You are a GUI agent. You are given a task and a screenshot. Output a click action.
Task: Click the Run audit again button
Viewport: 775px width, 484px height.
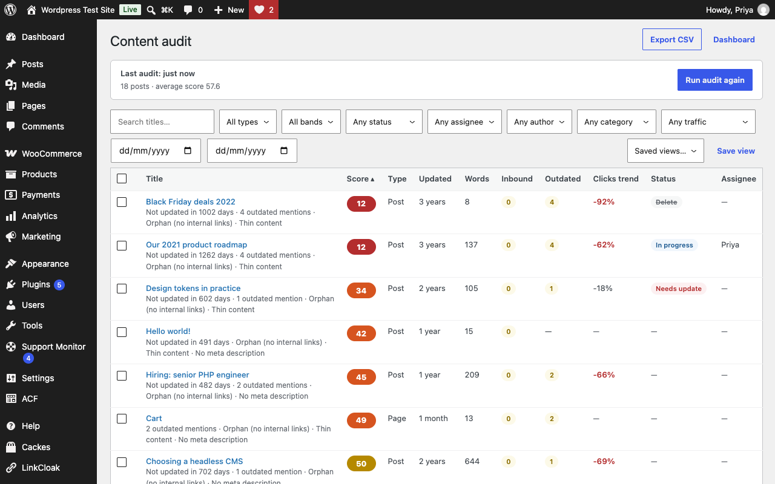(x=715, y=80)
